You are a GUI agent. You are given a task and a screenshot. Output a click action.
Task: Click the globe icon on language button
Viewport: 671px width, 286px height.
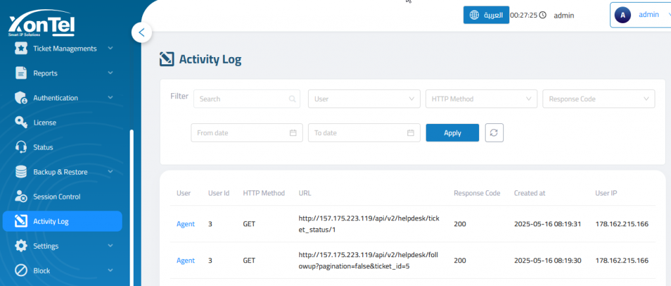[x=474, y=15]
